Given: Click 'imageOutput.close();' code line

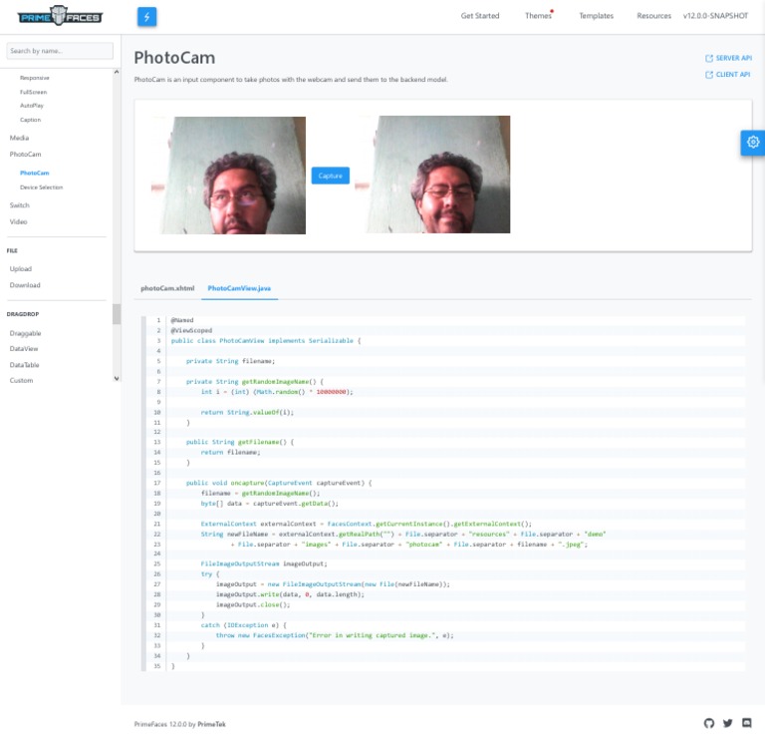Looking at the screenshot, I should [x=253, y=604].
